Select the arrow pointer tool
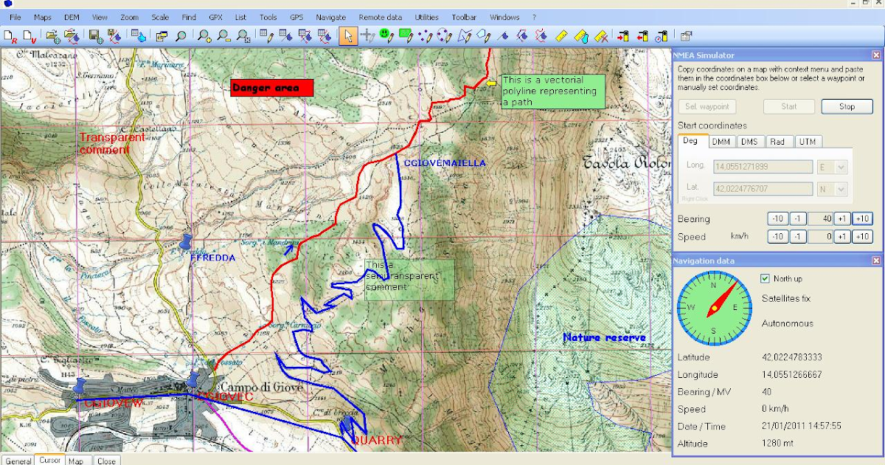 click(x=348, y=35)
